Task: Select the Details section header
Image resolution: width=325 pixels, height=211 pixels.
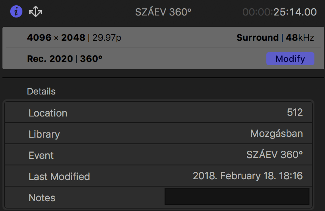Action: tap(41, 91)
